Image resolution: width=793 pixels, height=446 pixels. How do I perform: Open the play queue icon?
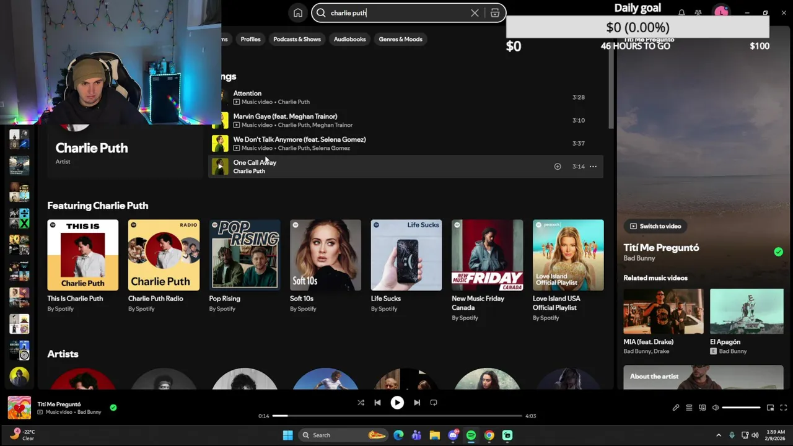(x=689, y=408)
